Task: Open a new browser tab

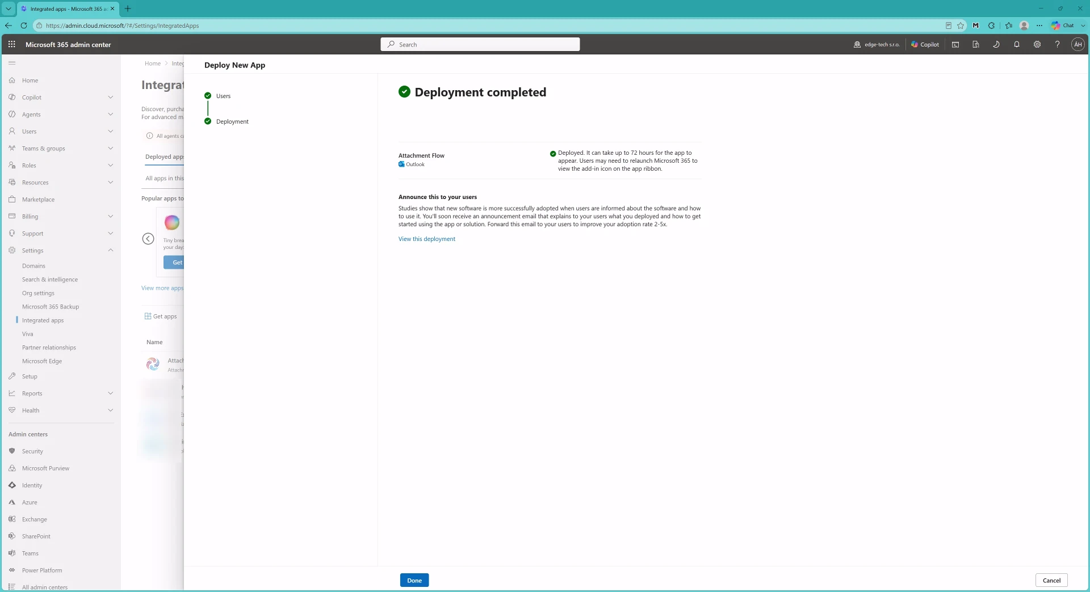Action: [128, 9]
